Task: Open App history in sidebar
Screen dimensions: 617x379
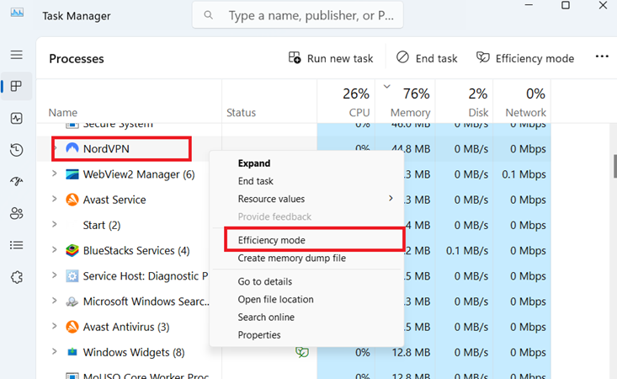Action: click(x=17, y=150)
